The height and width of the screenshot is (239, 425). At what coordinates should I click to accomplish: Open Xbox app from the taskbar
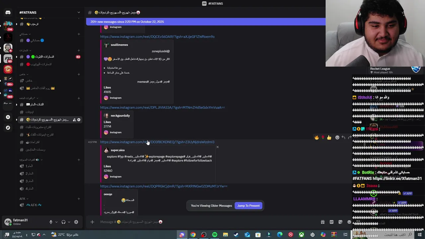point(301,235)
